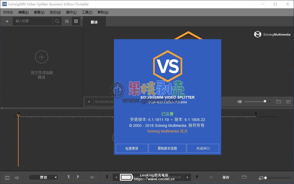The height and width of the screenshot is (184, 294).
Task: Click the dark right marker icon after the time field
Action: (197, 177)
